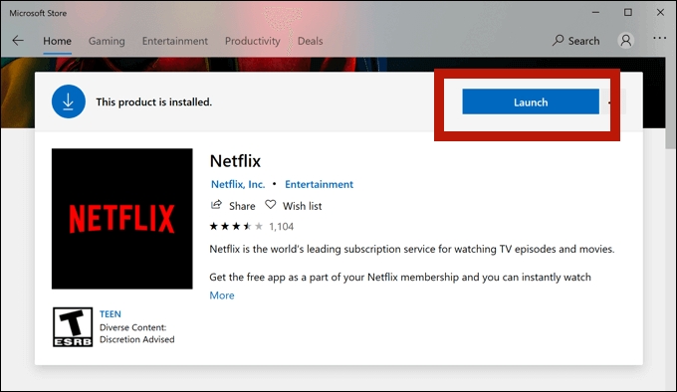Click the Search magnifier button
Viewport: 677px width, 392px height.
(576, 41)
